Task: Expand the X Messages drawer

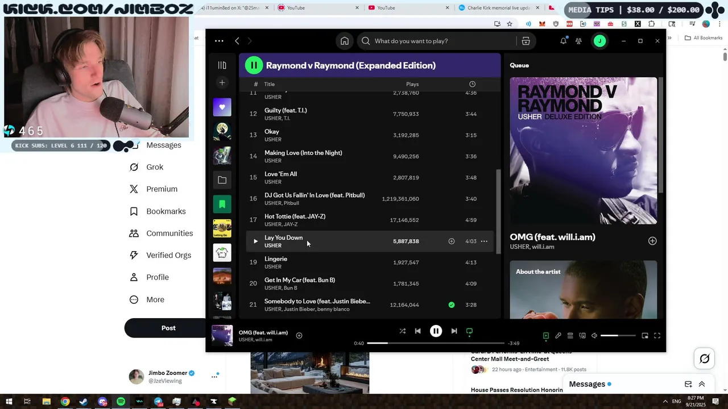Action: (x=702, y=384)
